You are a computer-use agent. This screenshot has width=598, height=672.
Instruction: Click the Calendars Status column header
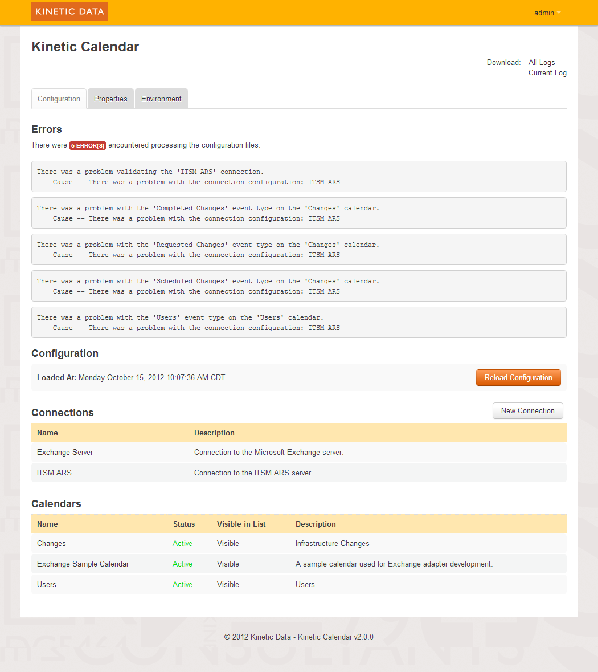pos(184,524)
